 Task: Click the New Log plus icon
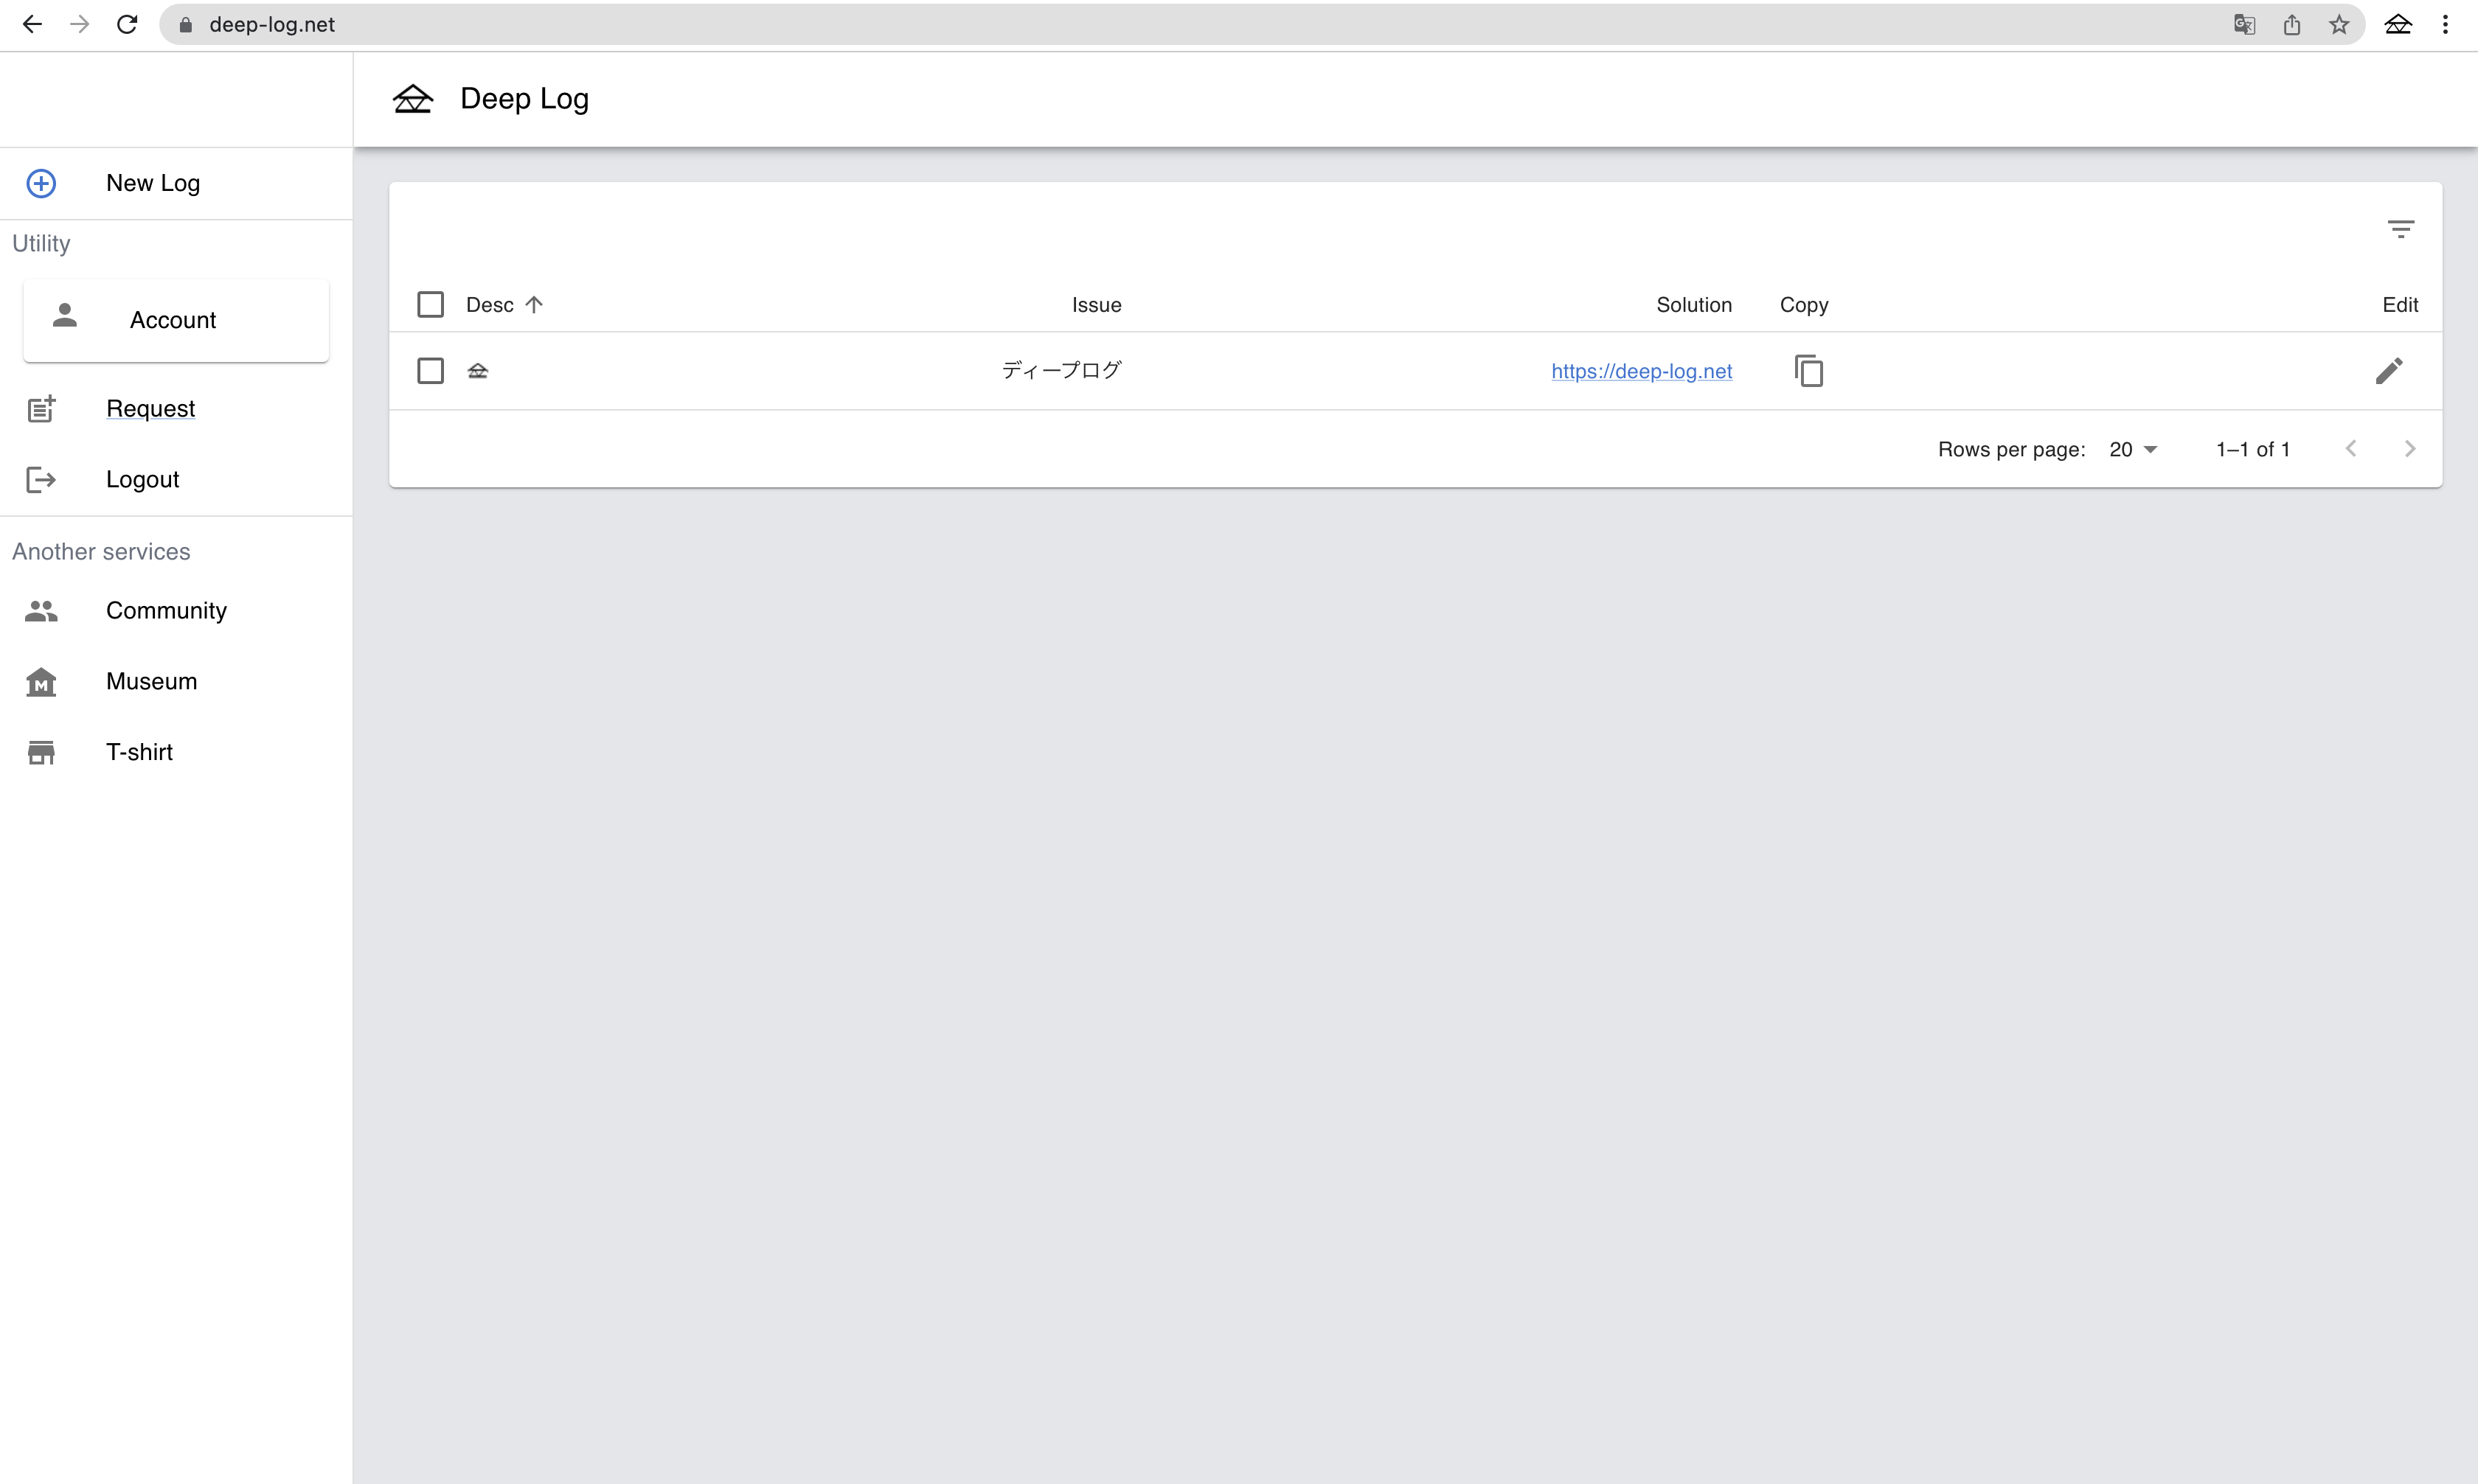coord(41,183)
